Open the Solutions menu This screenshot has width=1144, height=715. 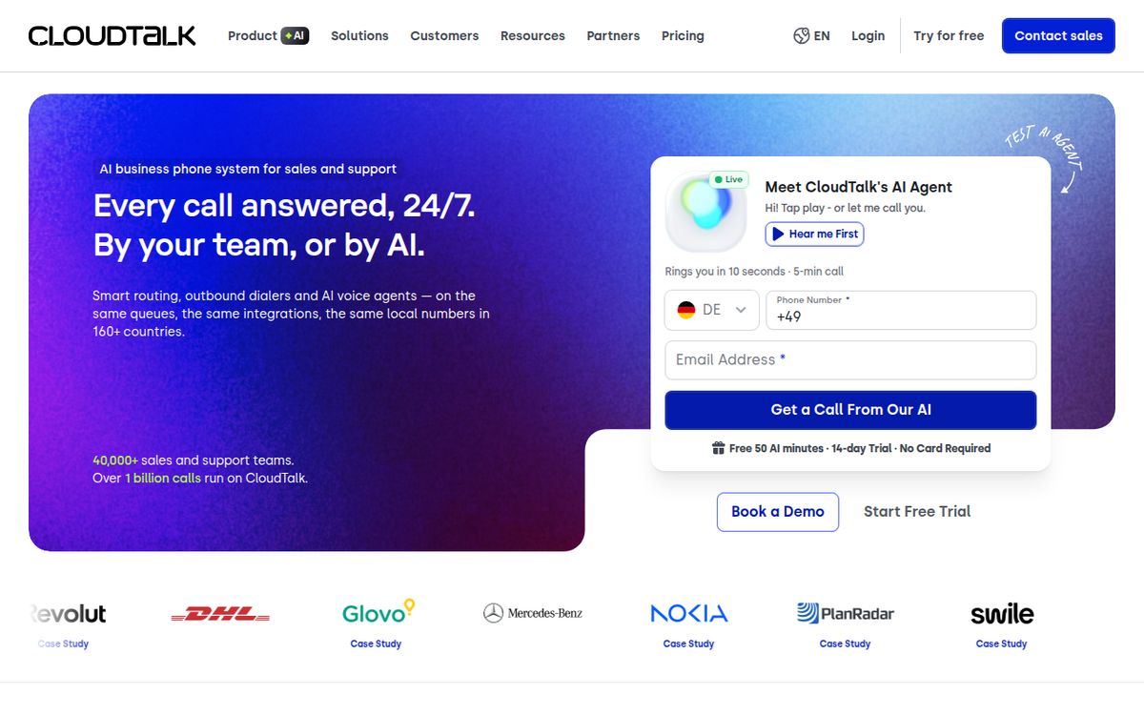359,35
